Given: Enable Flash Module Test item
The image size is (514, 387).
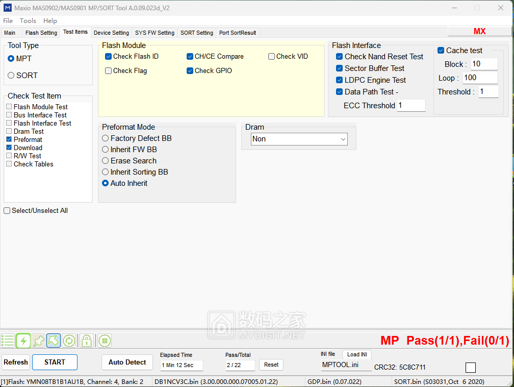Looking at the screenshot, I should (x=9, y=107).
